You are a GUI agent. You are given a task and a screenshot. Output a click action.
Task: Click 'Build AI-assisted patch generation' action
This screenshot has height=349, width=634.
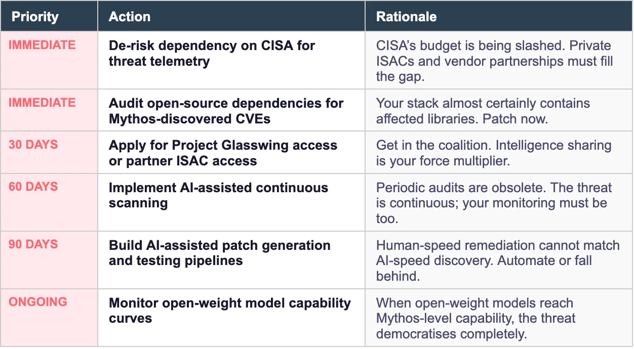(219, 253)
